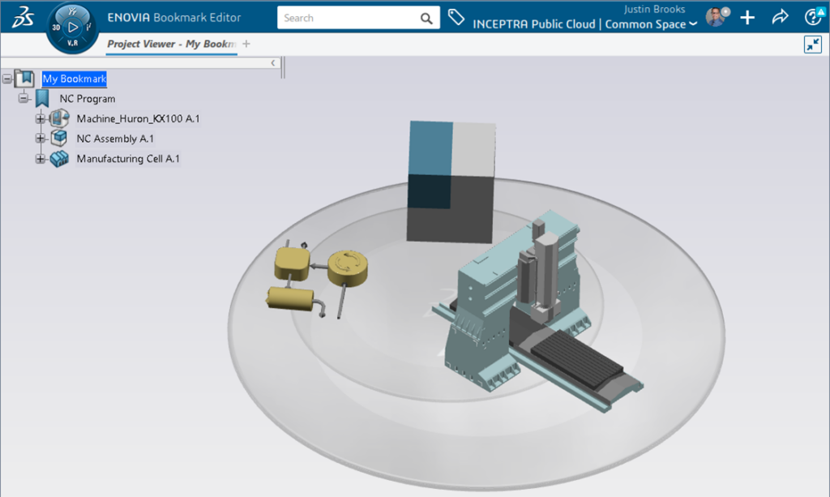Switch to Project Viewer - My Bookmark tab
This screenshot has height=497, width=830.
point(171,44)
